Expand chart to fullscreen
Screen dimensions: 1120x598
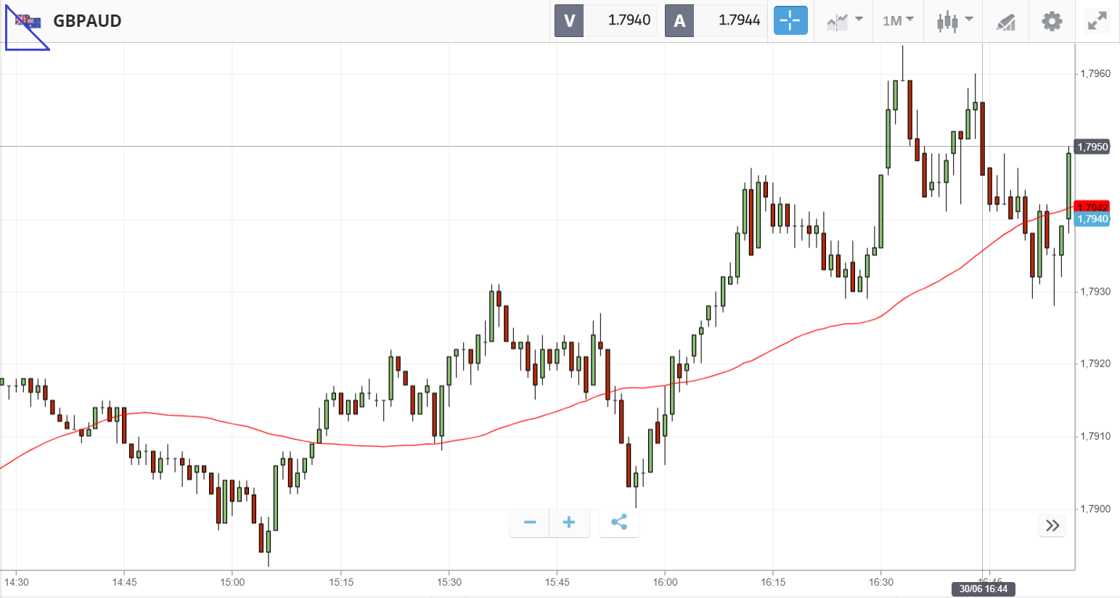tap(1097, 21)
